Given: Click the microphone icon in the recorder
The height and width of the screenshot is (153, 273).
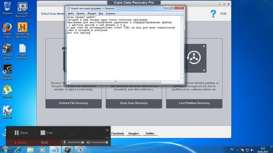Looking at the screenshot, I should tap(64, 142).
